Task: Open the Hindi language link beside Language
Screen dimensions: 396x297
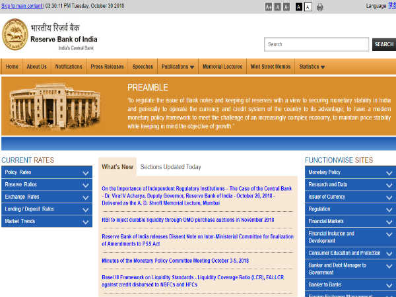Action: tap(392, 5)
